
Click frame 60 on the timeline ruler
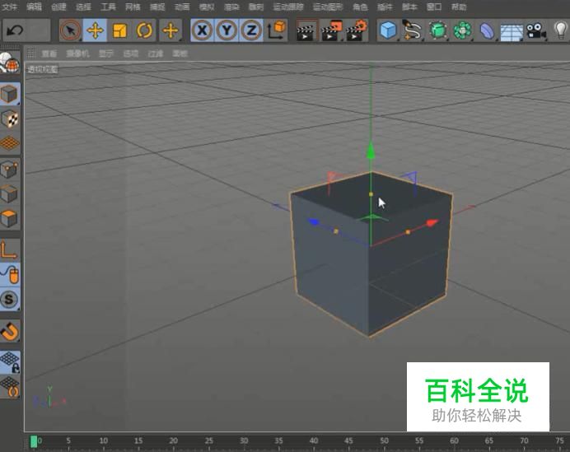(454, 440)
